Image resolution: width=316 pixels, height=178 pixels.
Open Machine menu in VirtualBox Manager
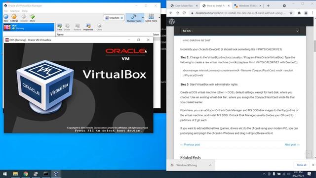coord(15,11)
